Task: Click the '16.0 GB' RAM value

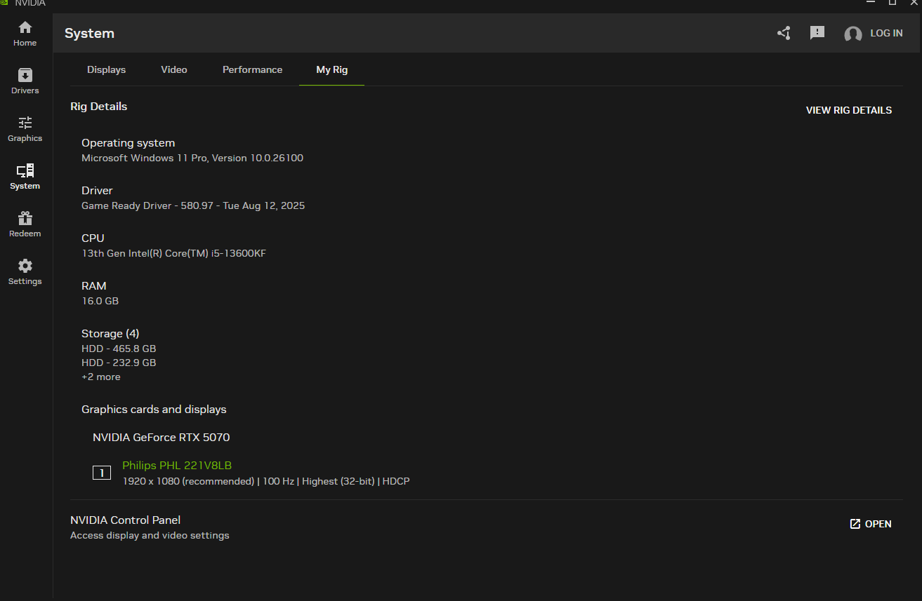Action: tap(100, 302)
